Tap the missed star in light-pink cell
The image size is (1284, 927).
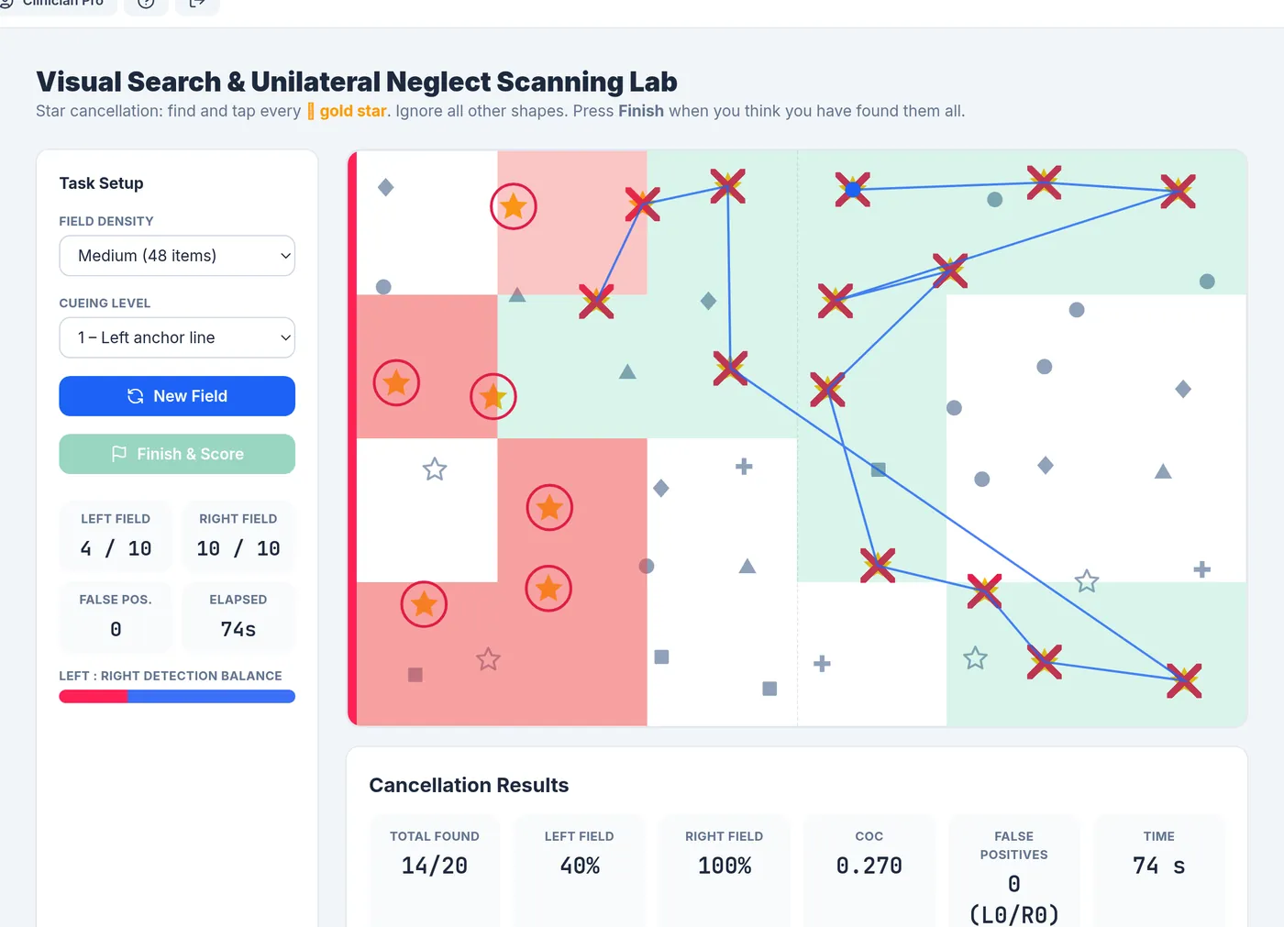pos(514,206)
